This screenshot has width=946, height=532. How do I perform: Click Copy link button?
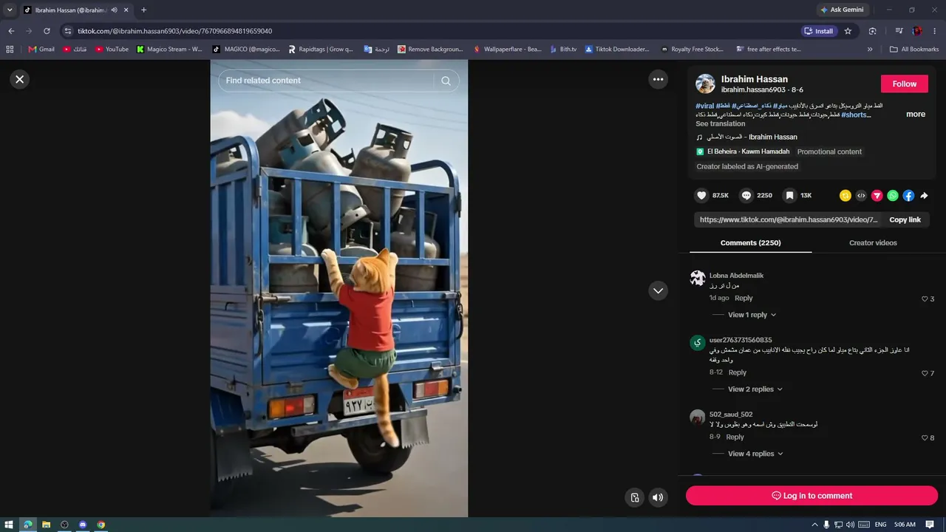tap(905, 219)
